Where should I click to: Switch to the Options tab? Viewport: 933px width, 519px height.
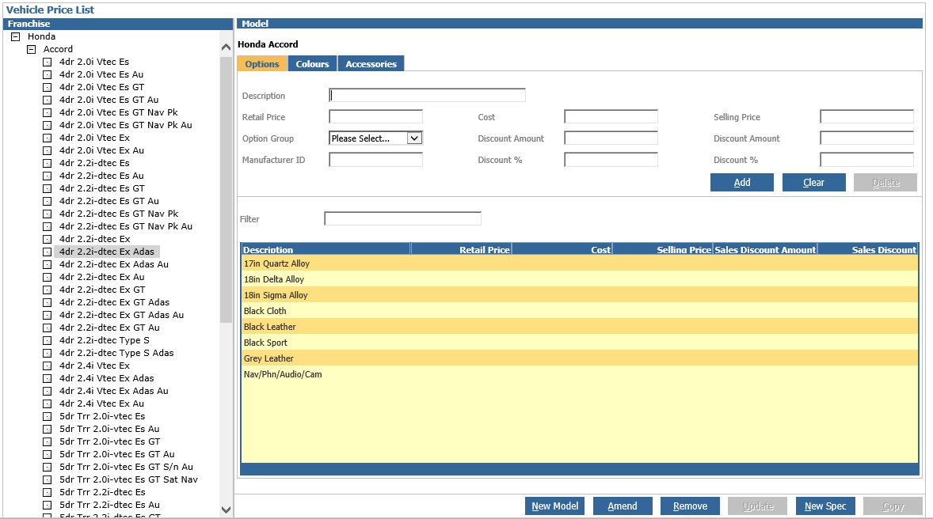click(262, 63)
